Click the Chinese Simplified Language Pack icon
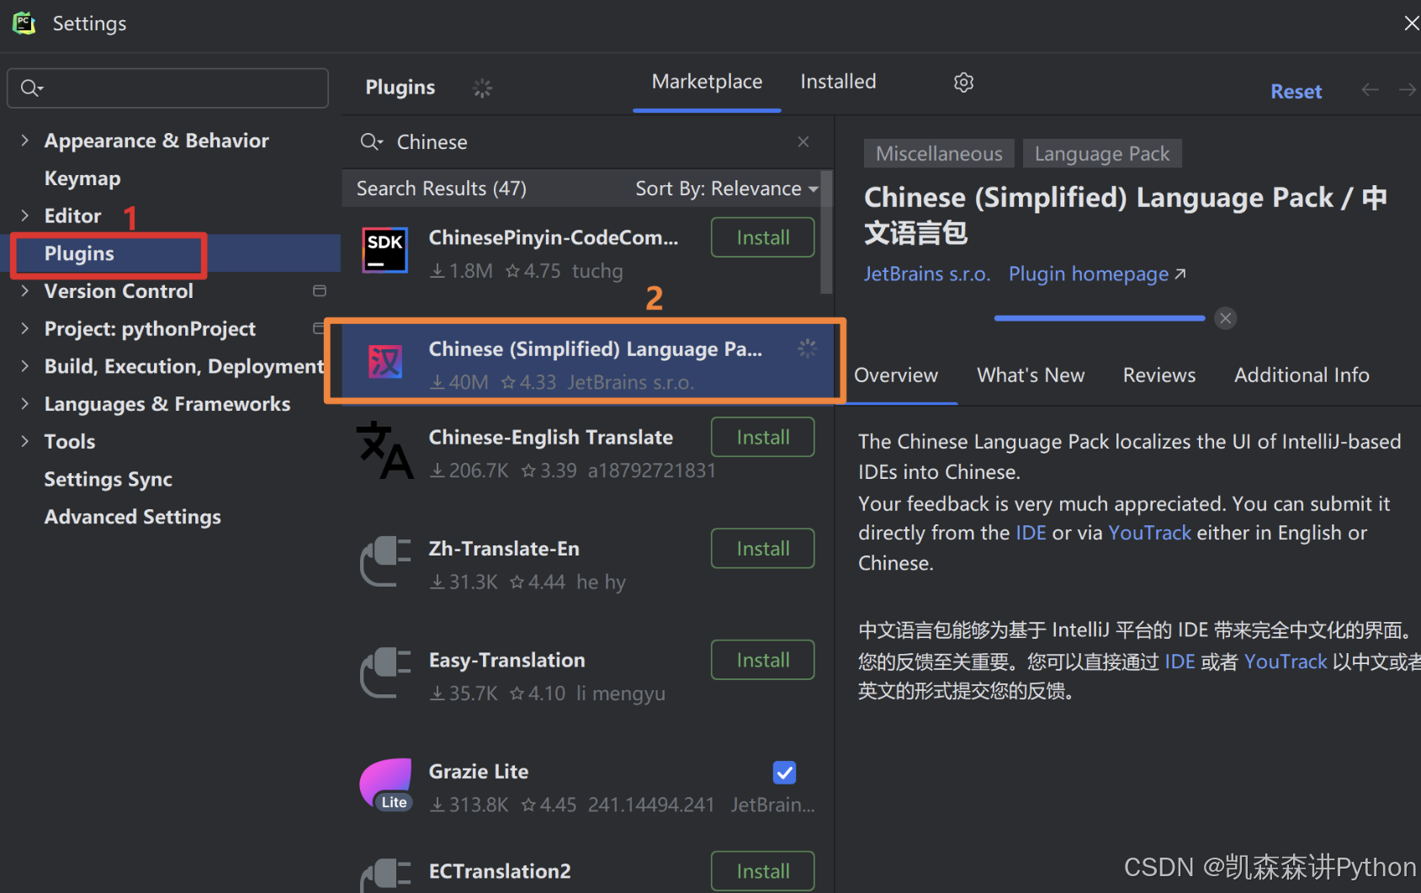This screenshot has width=1421, height=893. click(385, 362)
